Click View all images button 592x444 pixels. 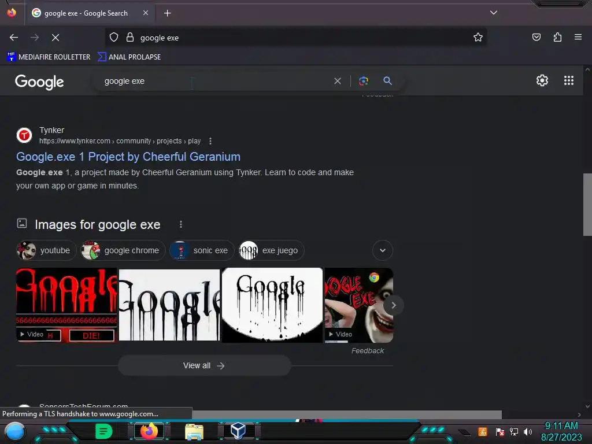[x=204, y=365]
